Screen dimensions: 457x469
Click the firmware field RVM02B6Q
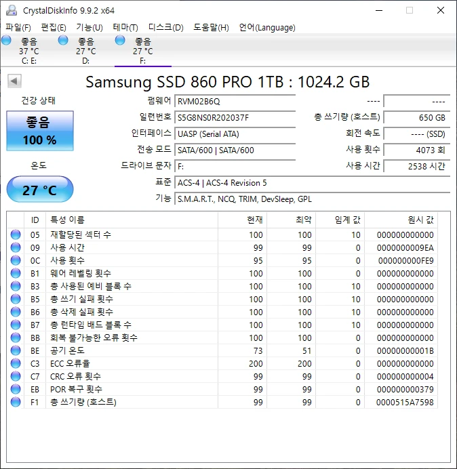[x=235, y=102]
